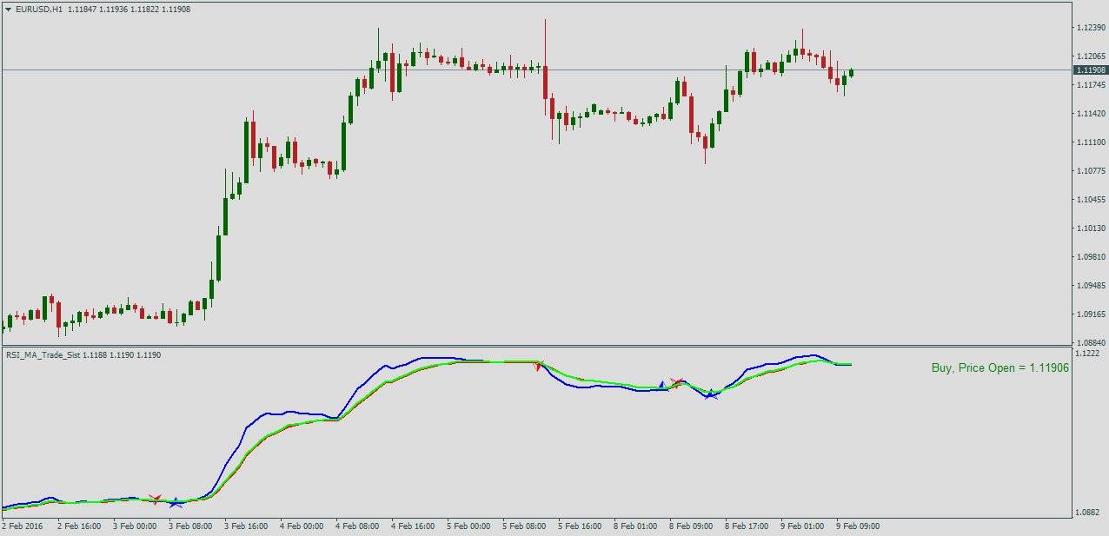The height and width of the screenshot is (536, 1109).
Task: Click indicator scale value 1.0882
Action: (1087, 512)
